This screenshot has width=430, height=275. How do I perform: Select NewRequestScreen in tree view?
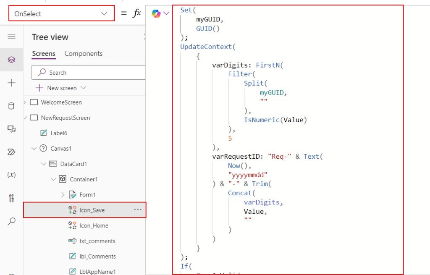pos(65,118)
